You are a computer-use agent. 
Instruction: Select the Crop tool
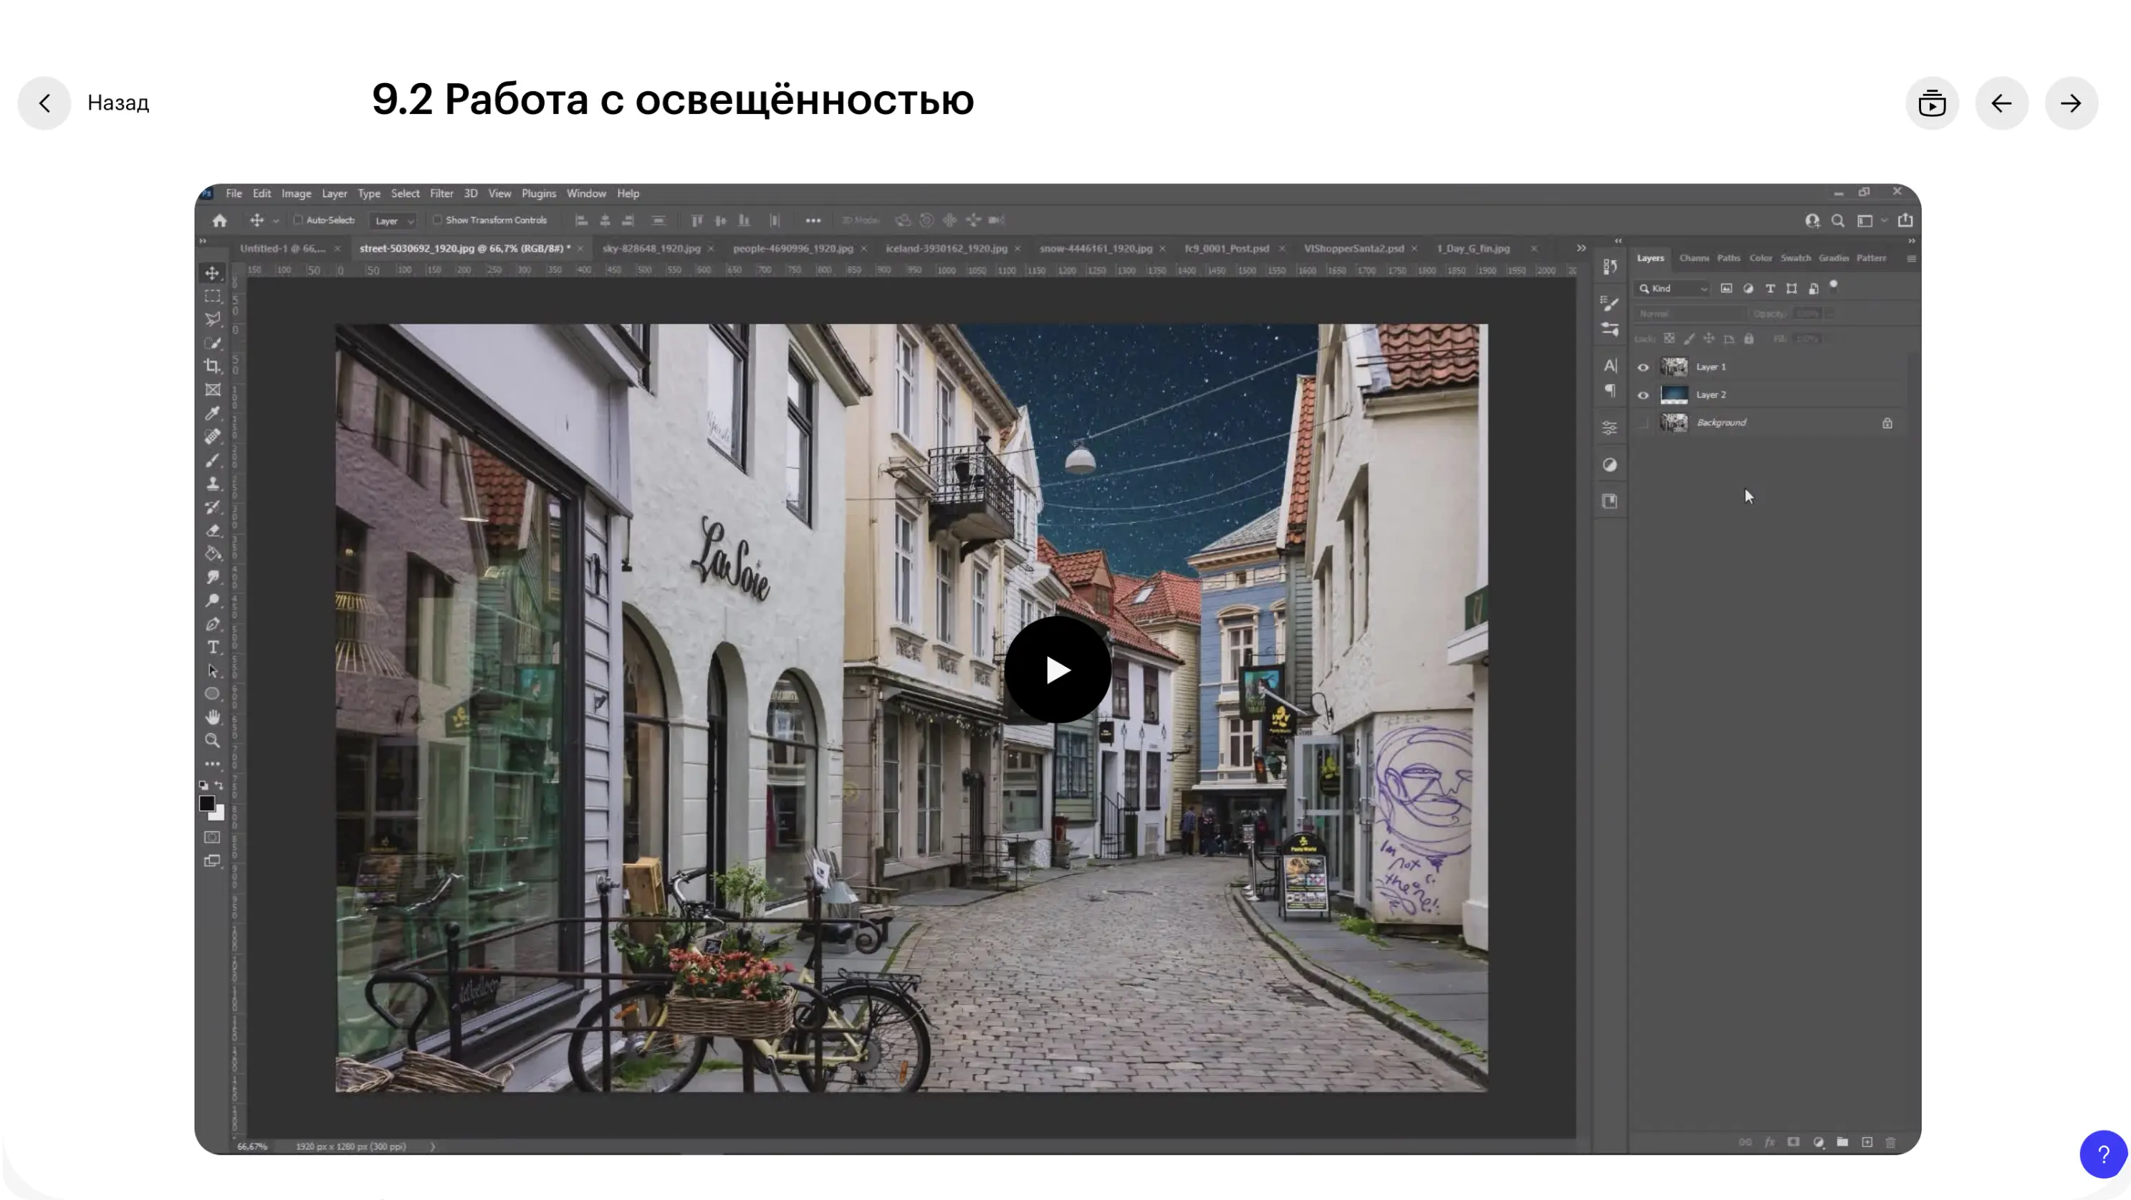[213, 365]
